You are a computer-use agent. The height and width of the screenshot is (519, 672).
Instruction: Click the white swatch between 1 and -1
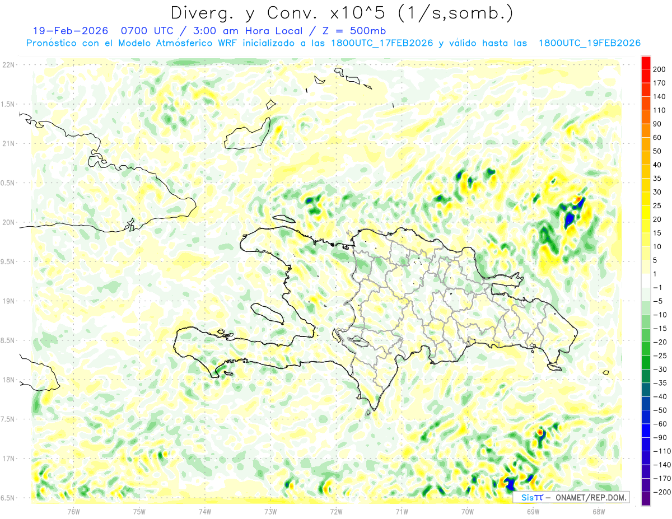(646, 280)
